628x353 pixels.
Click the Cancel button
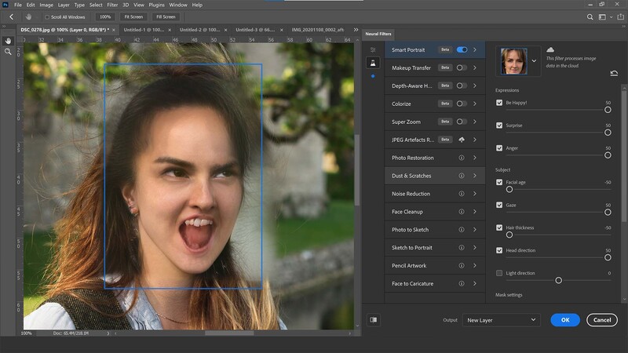602,320
